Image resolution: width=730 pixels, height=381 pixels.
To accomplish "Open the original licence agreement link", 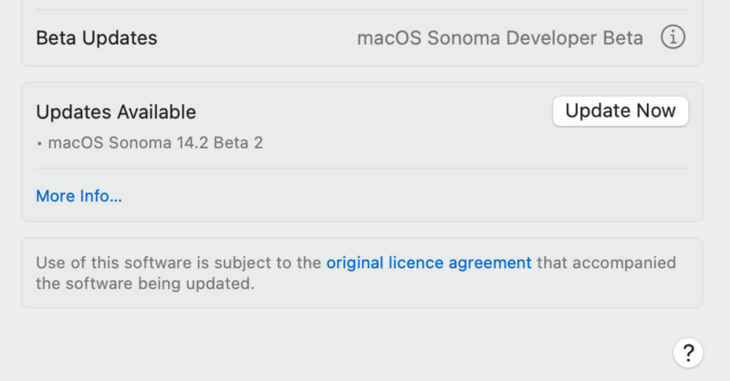I will click(429, 263).
